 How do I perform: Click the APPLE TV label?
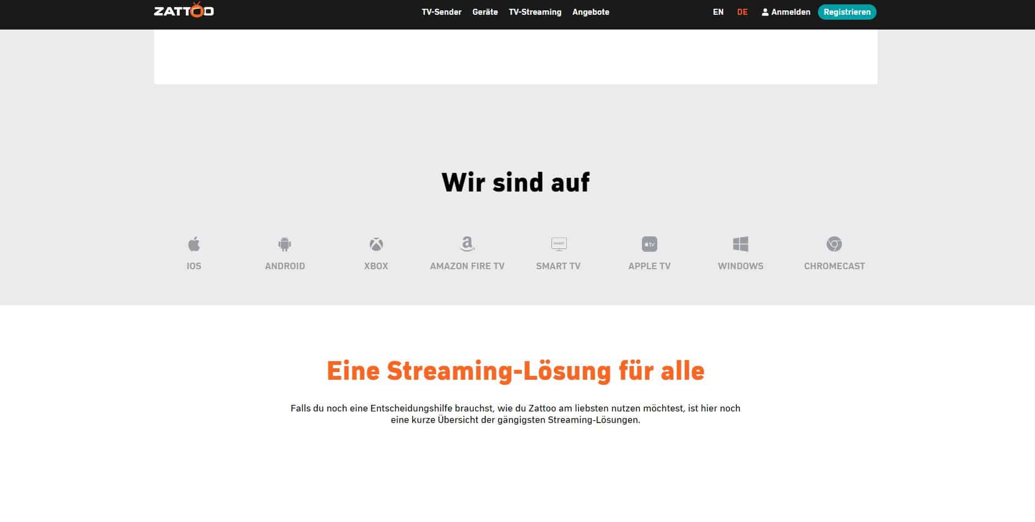650,266
